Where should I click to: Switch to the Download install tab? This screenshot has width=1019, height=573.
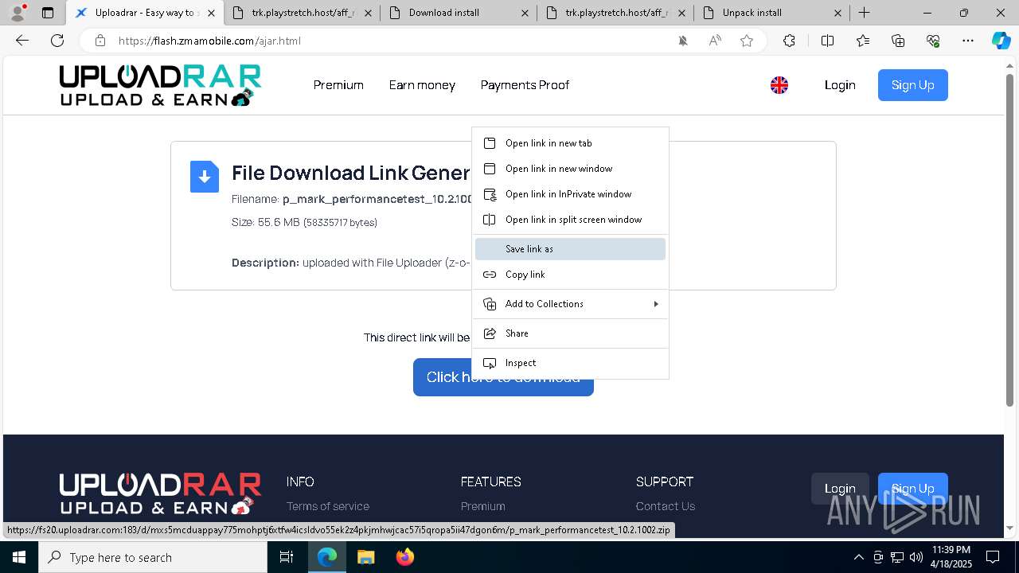point(459,13)
